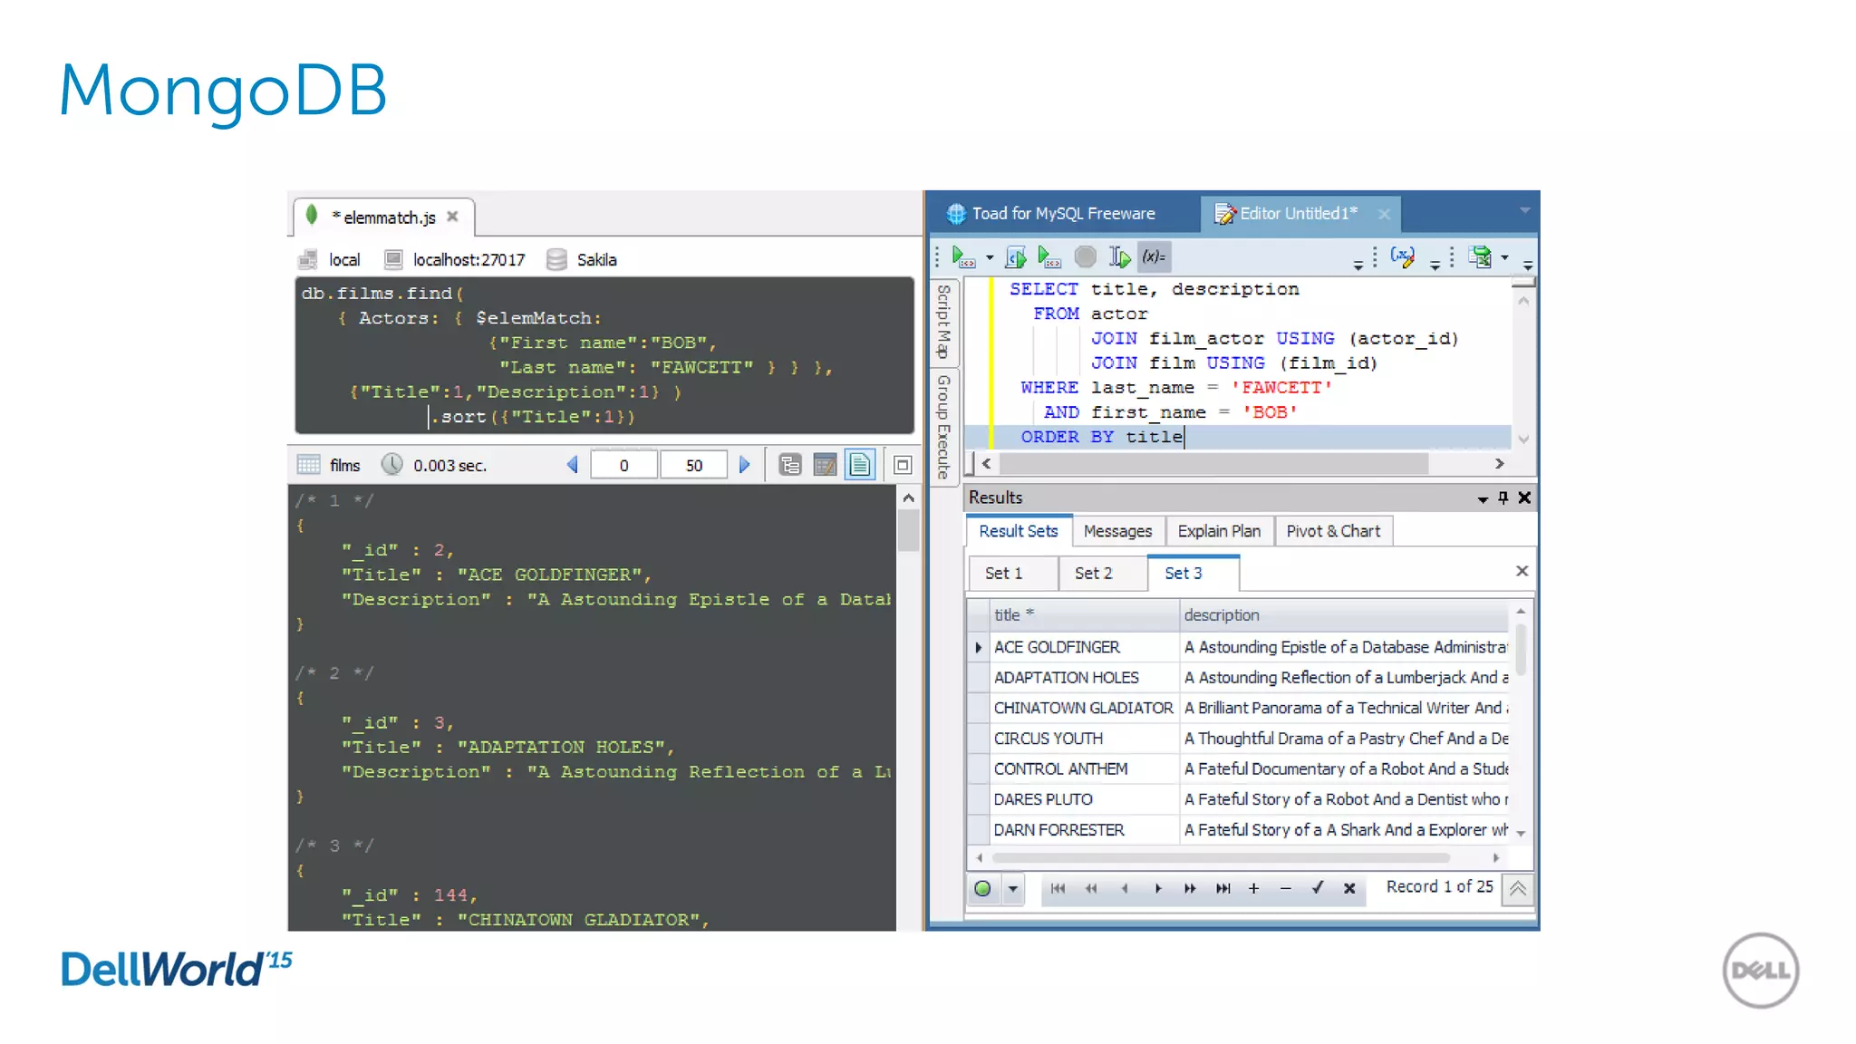The image size is (1856, 1044).
Task: Go to first record in navigator
Action: tap(1058, 889)
